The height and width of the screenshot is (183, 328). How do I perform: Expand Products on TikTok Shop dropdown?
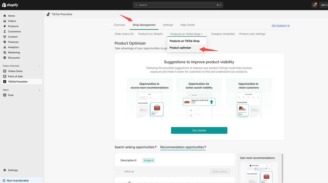pyautogui.click(x=187, y=34)
